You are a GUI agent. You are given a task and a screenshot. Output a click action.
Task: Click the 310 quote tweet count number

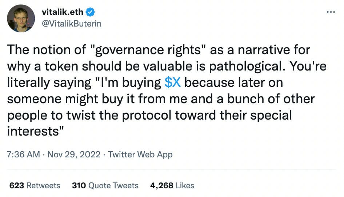pyautogui.click(x=79, y=185)
